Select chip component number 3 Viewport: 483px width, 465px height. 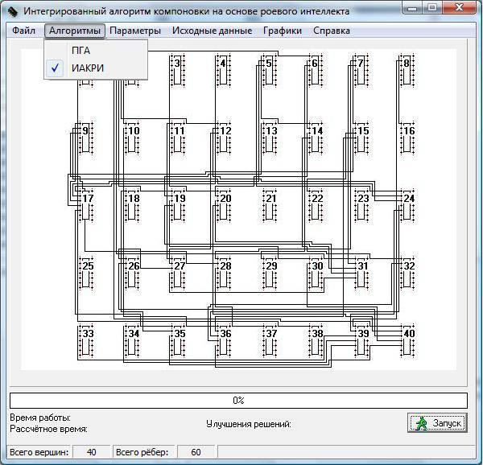coord(177,70)
